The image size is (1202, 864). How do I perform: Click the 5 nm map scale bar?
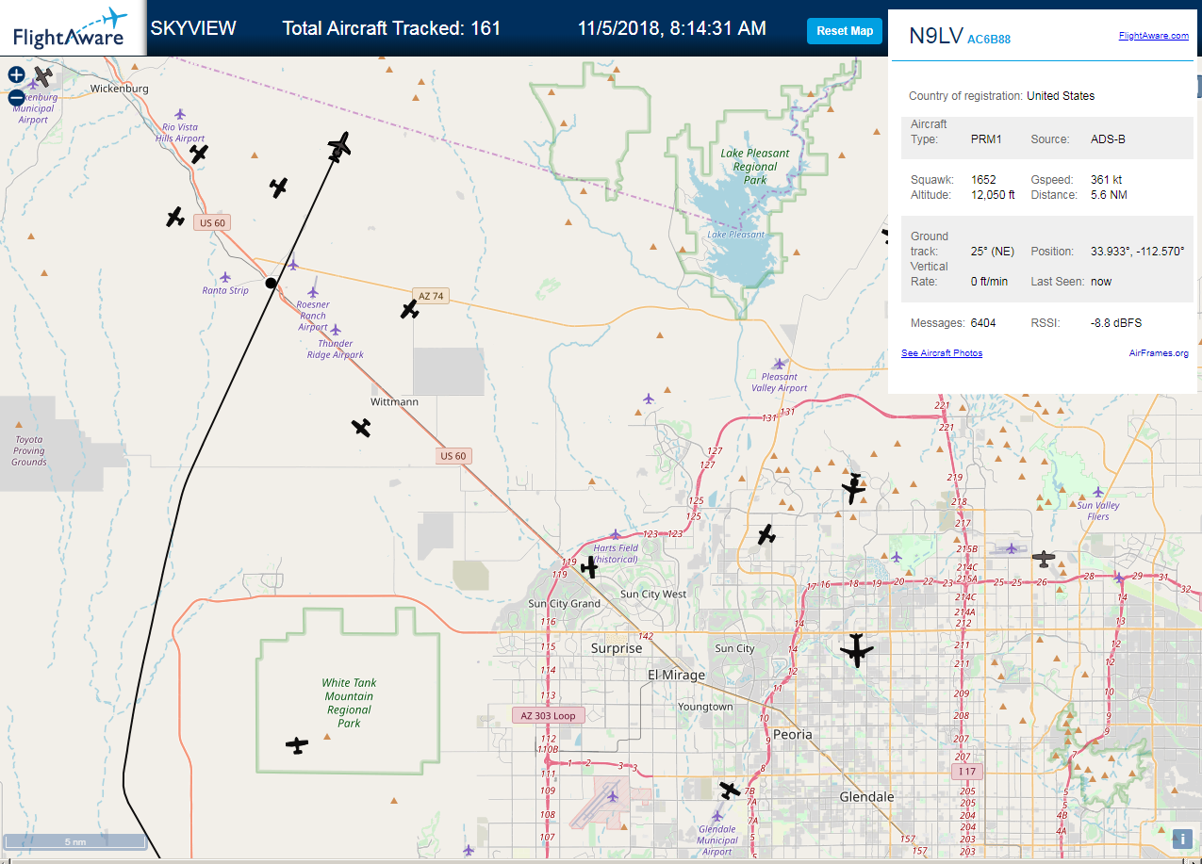click(x=75, y=840)
